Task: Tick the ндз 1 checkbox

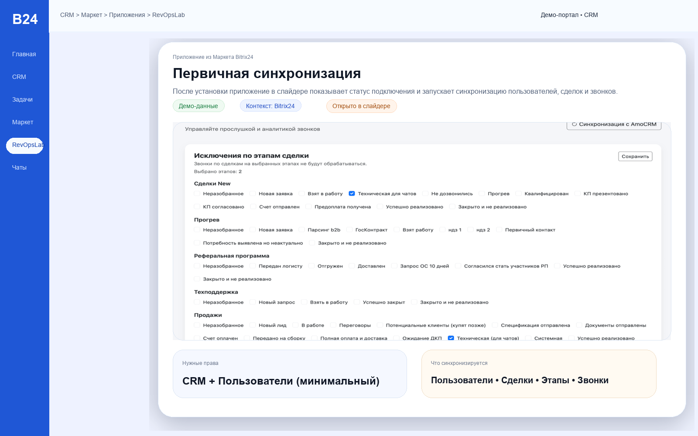Action: (x=442, y=230)
